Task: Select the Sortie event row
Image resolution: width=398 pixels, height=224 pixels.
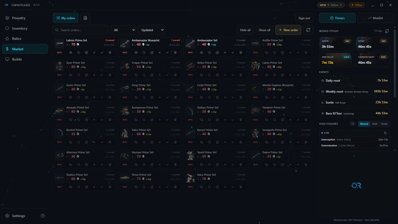Action: (354, 103)
